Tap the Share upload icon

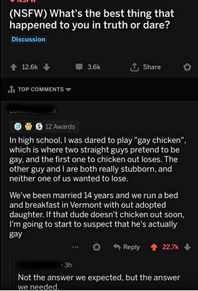(x=134, y=67)
